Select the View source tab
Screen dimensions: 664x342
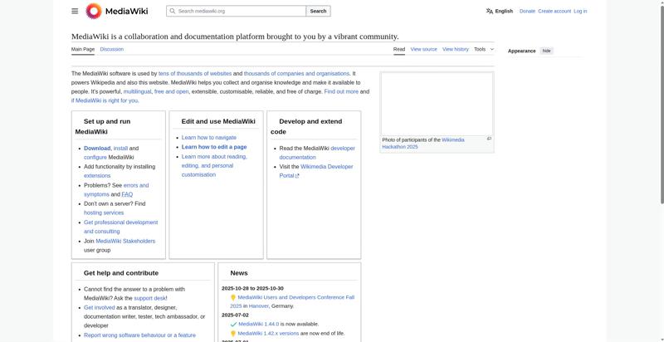[x=423, y=49]
